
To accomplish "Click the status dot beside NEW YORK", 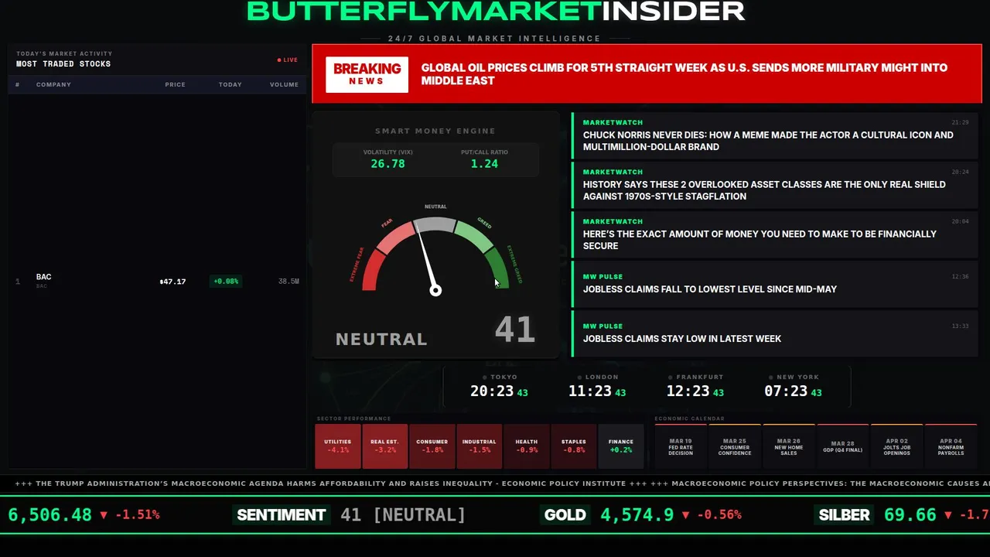I will 770,378.
